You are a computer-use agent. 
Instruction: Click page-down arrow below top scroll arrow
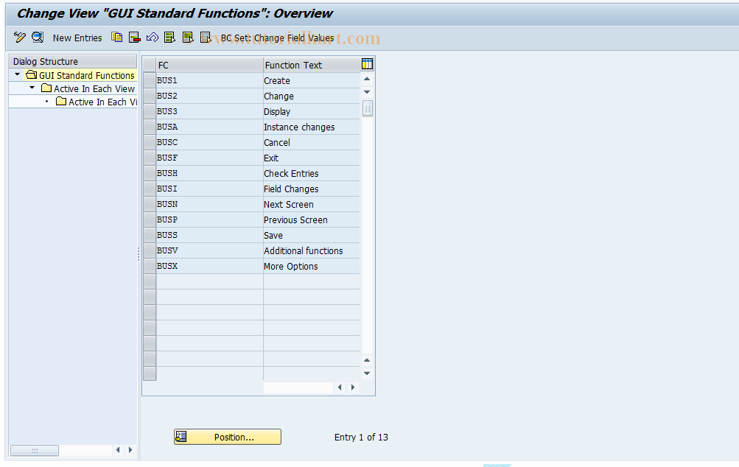[367, 92]
